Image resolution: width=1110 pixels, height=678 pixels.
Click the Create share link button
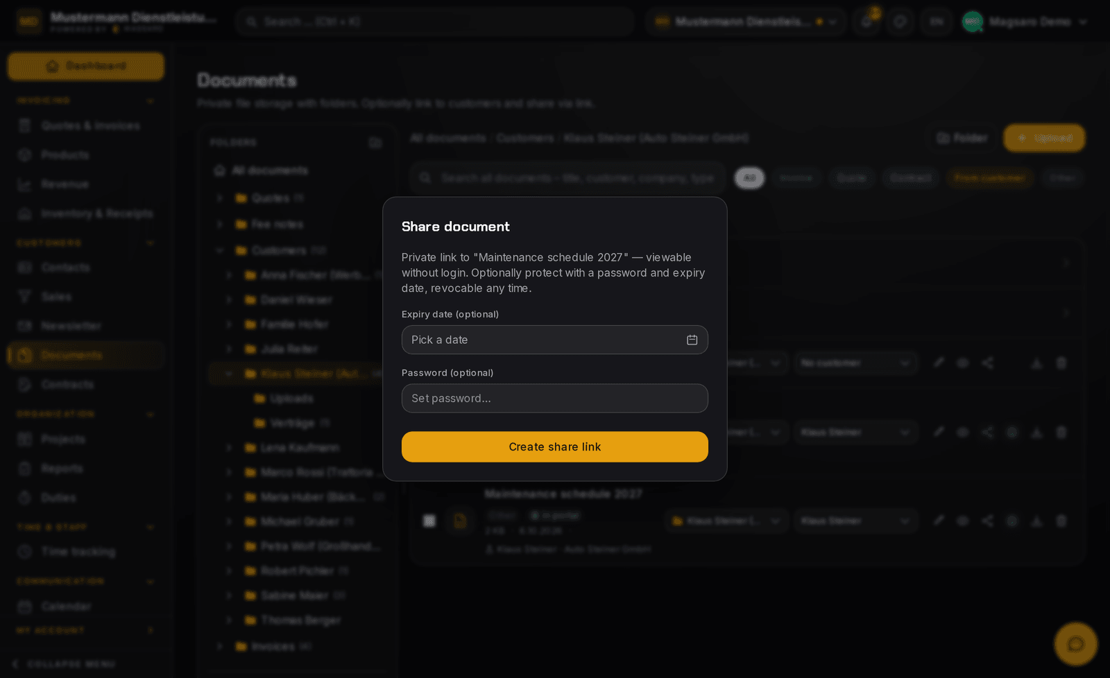[x=554, y=446]
